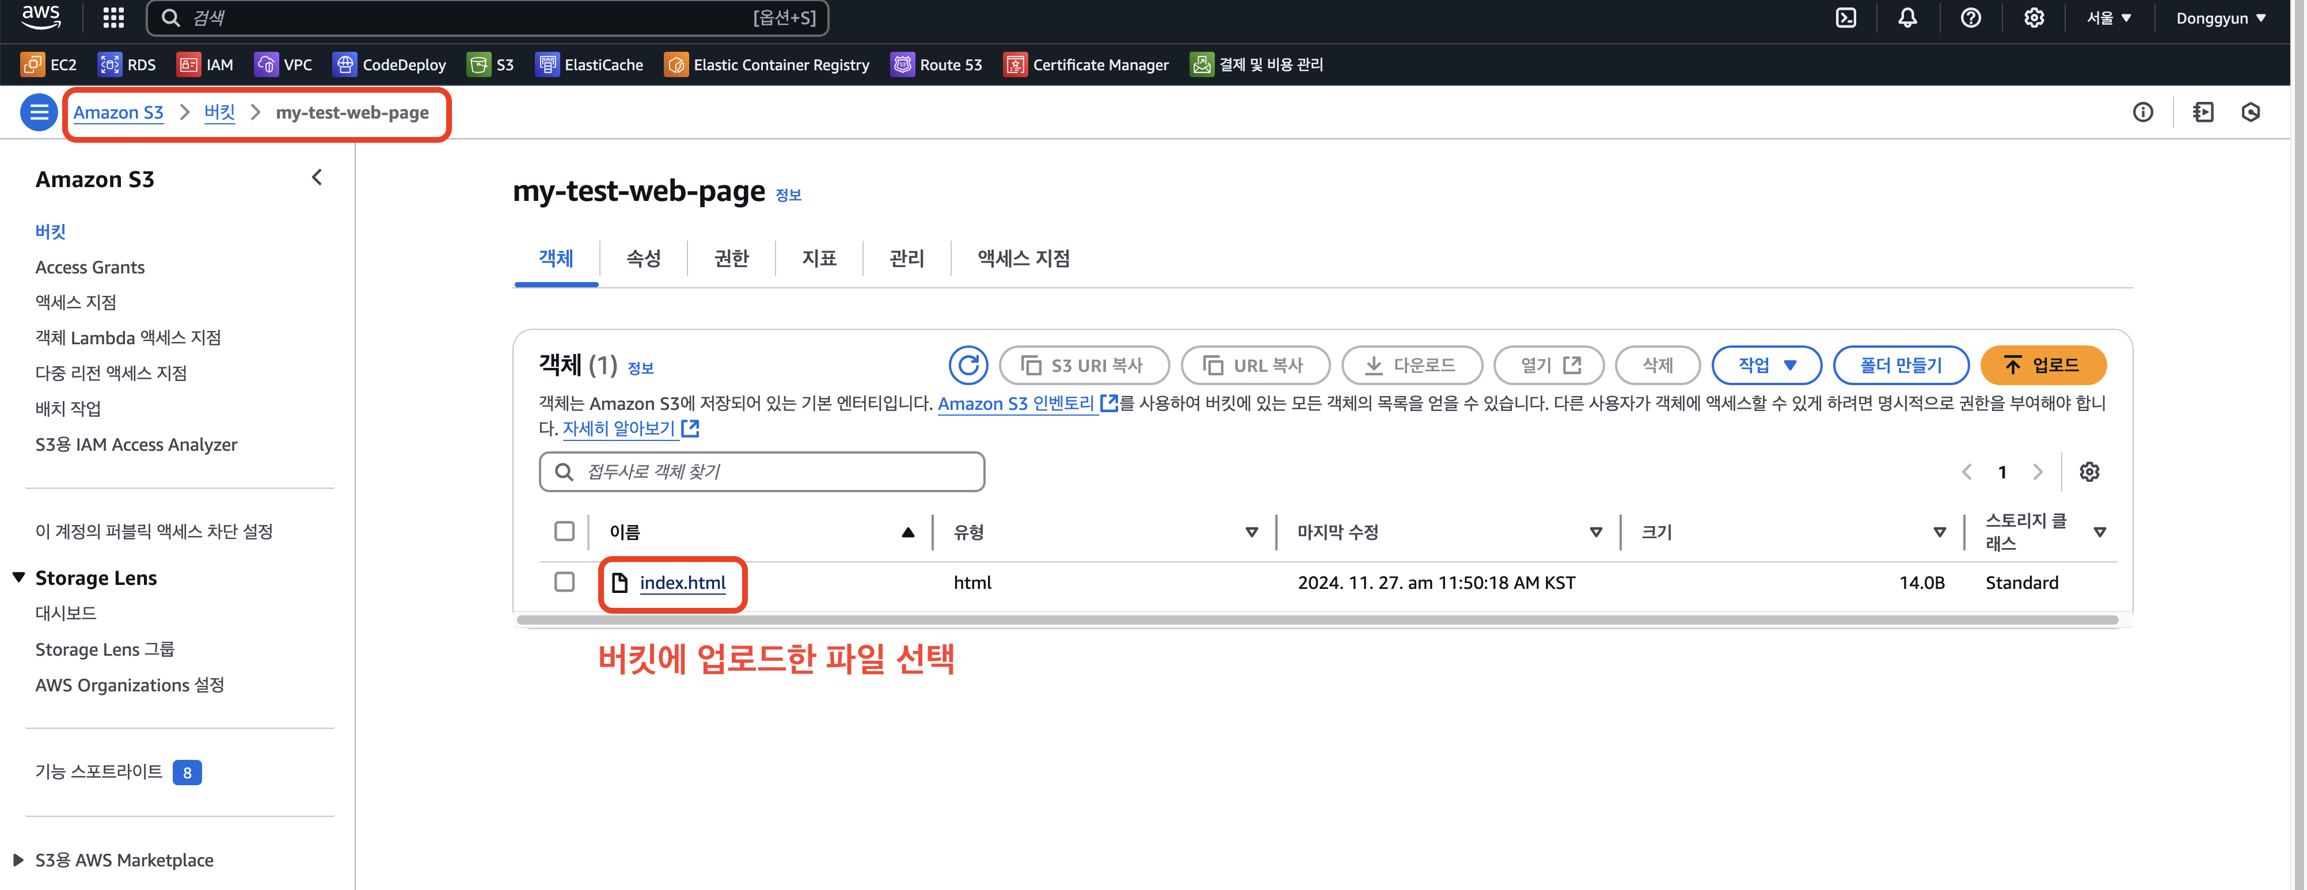Open the Elastic Container Registry shortcut
Image resolution: width=2307 pixels, height=890 pixels.
coord(767,64)
